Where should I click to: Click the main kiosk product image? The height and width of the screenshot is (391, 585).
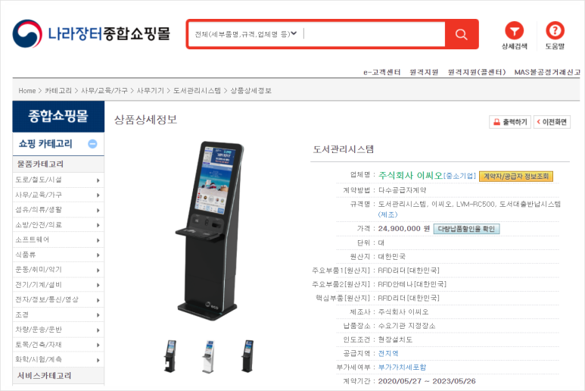pos(210,231)
